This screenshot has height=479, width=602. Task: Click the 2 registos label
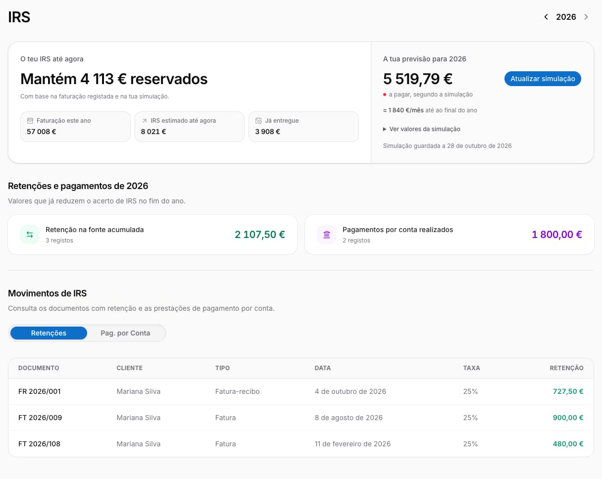pos(356,240)
